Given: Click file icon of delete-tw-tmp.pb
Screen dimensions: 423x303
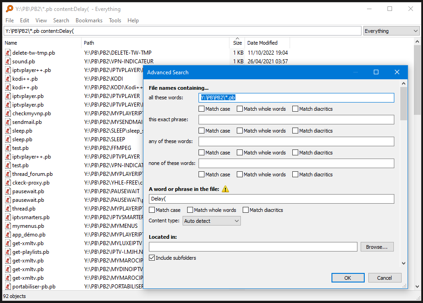Looking at the screenshot, I should (8, 53).
